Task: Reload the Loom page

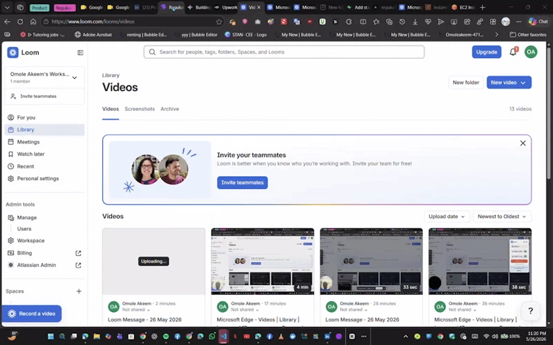Action: point(20,21)
